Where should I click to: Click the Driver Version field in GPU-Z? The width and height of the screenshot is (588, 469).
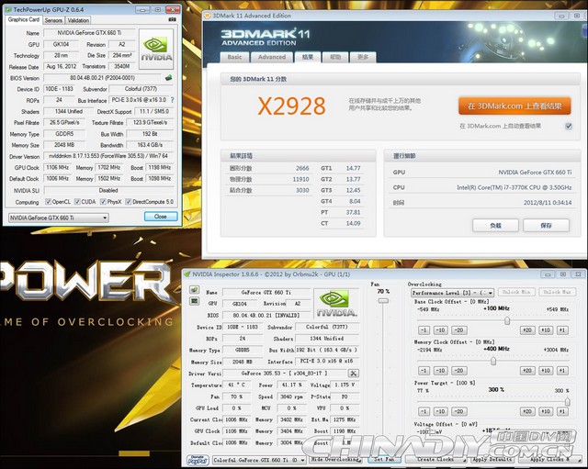pos(108,156)
